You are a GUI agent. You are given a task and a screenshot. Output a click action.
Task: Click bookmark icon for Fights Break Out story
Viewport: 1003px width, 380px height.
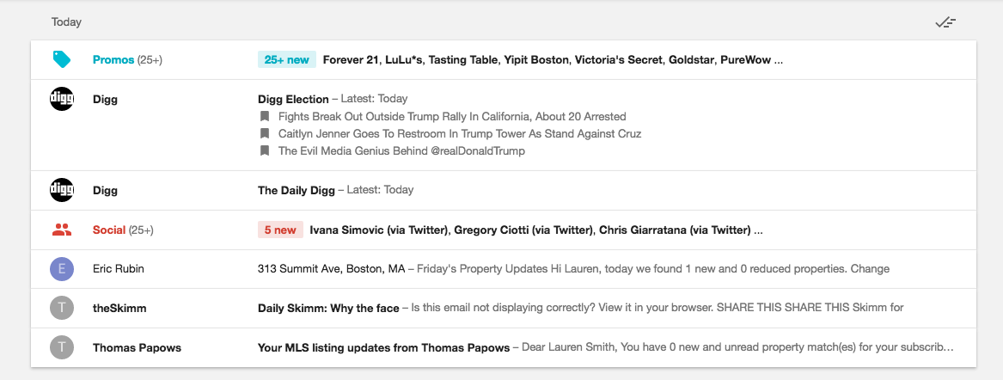point(266,116)
